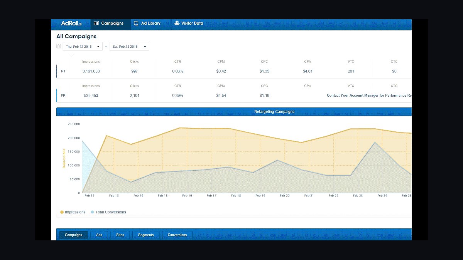Click the RT VTC value 201
Screen dimensions: 463x260
click(x=351, y=71)
